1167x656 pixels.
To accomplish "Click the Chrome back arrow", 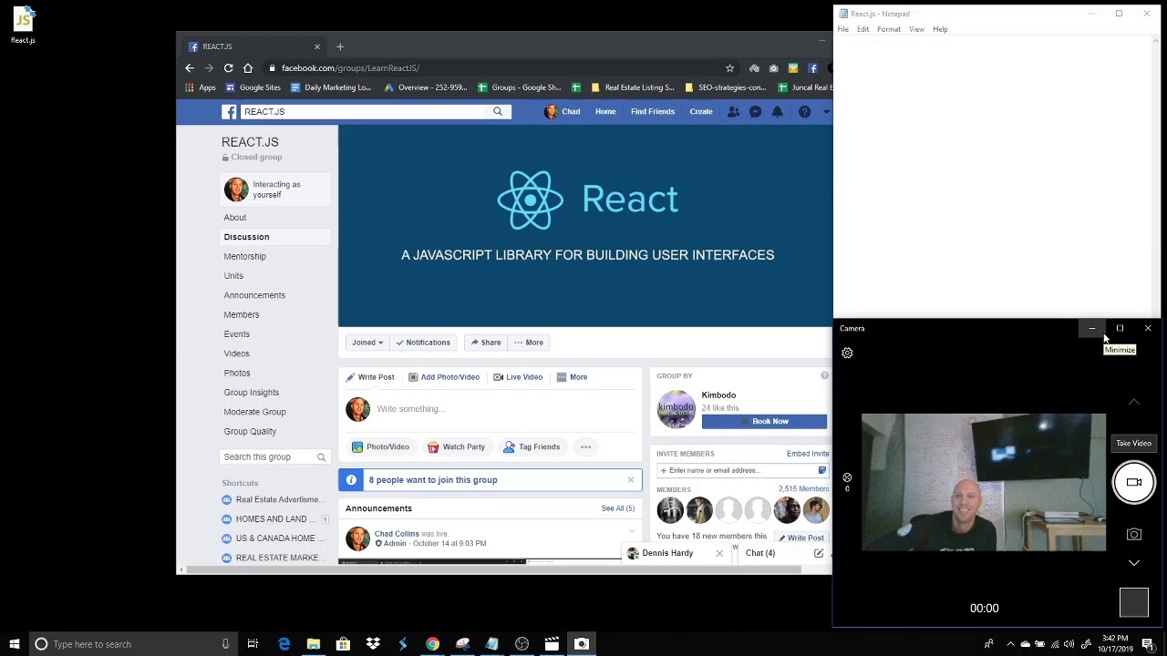I will tap(190, 68).
